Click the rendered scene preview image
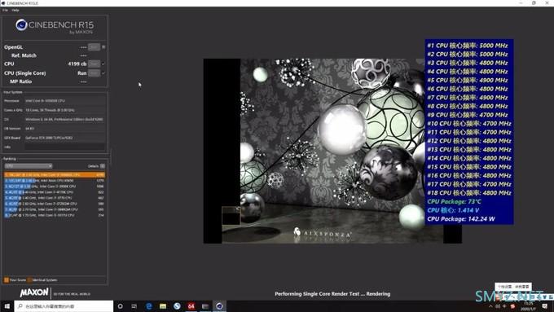The height and width of the screenshot is (312, 554). (332, 151)
